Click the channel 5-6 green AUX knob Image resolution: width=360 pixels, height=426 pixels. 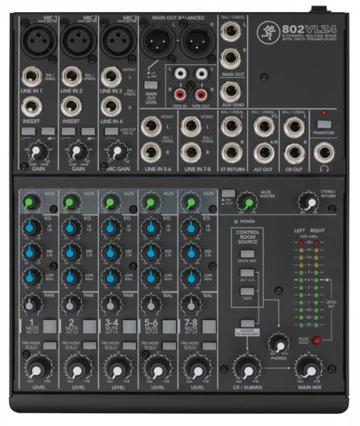tap(150, 202)
